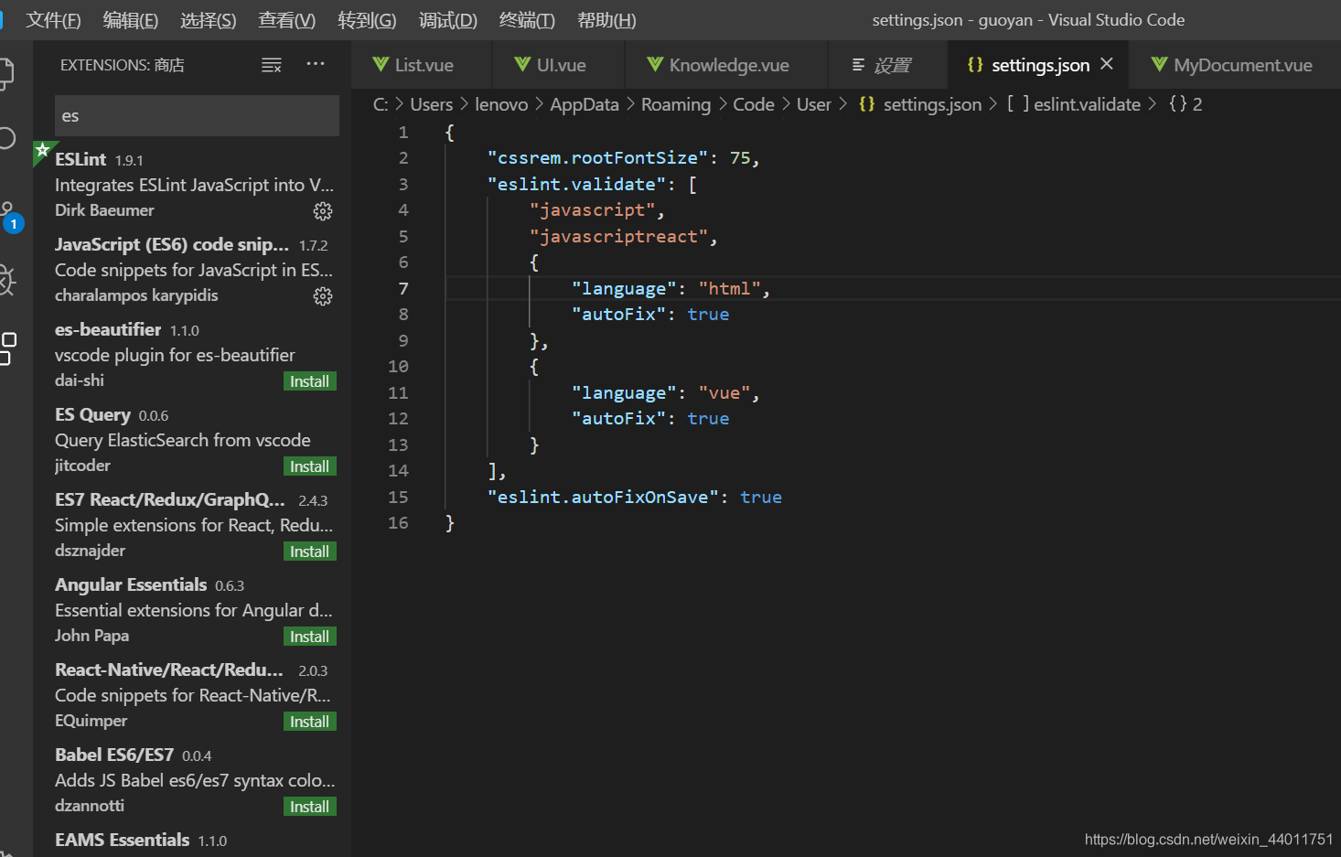The height and width of the screenshot is (857, 1341).
Task: Install the ES7 React/Redux/GraphQL extension
Action: [x=310, y=552]
